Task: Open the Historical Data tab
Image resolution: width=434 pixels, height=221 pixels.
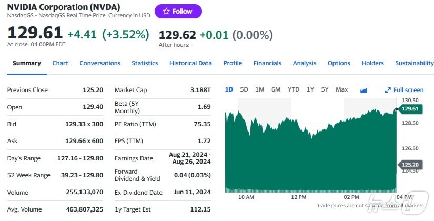Action: pyautogui.click(x=190, y=63)
